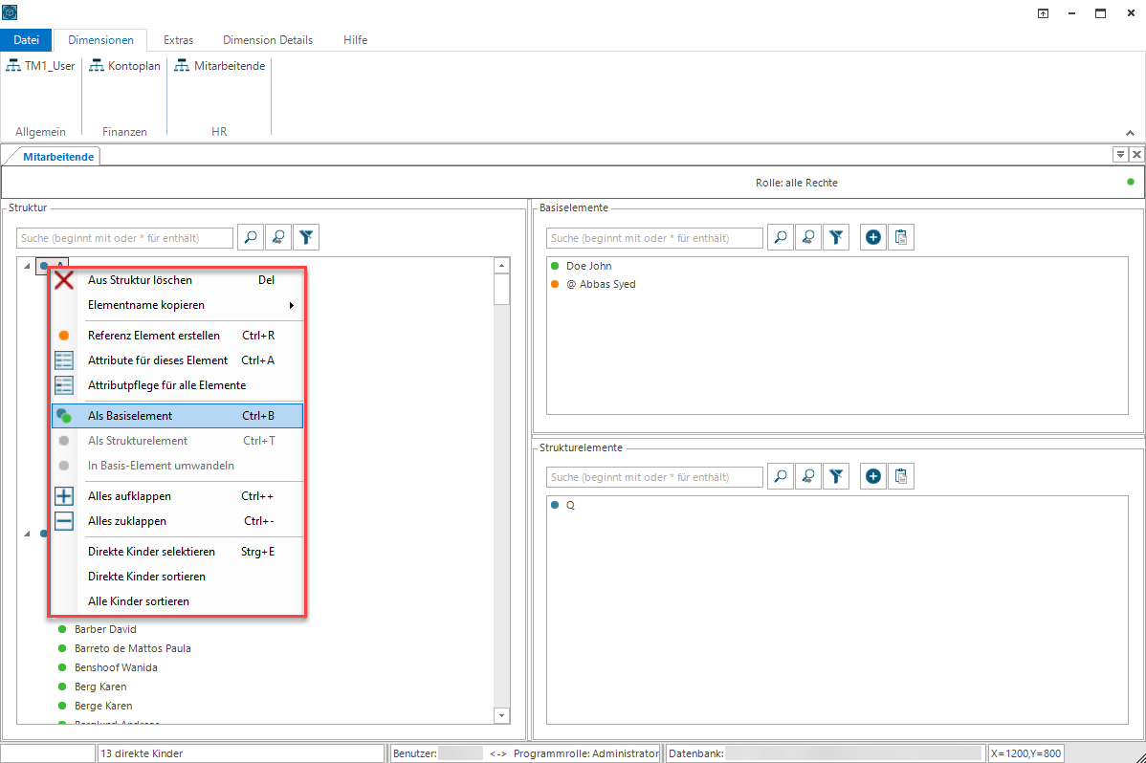The width and height of the screenshot is (1146, 763).
Task: Open the TM1_User dimension
Action: point(40,66)
